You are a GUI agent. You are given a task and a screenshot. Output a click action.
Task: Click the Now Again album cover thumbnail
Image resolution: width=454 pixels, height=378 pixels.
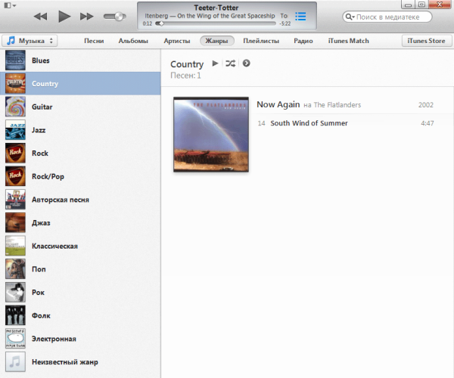click(x=211, y=135)
